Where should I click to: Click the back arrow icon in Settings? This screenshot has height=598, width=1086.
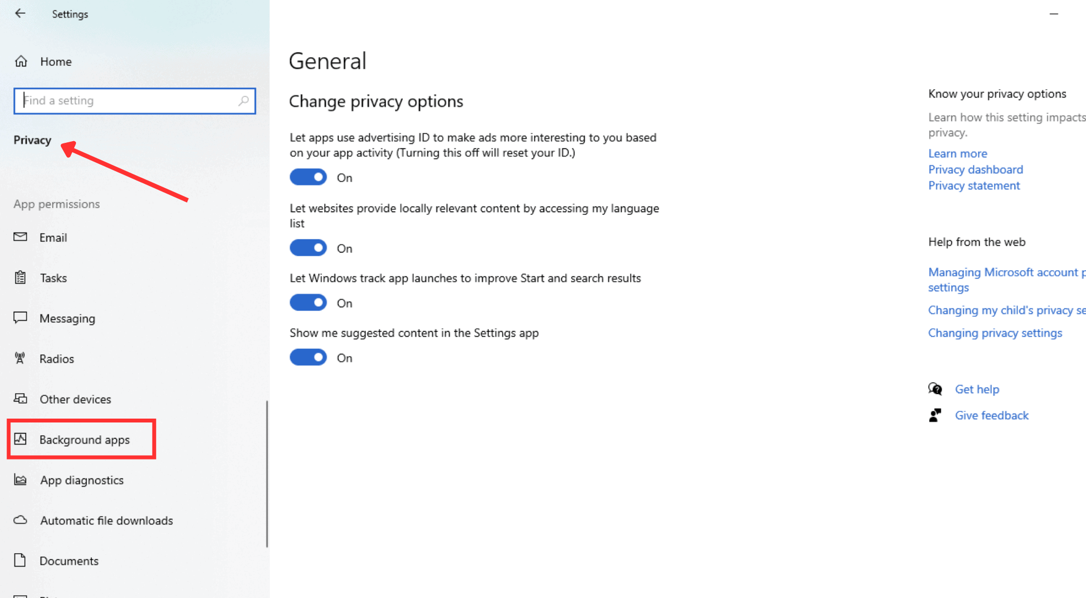pos(21,13)
